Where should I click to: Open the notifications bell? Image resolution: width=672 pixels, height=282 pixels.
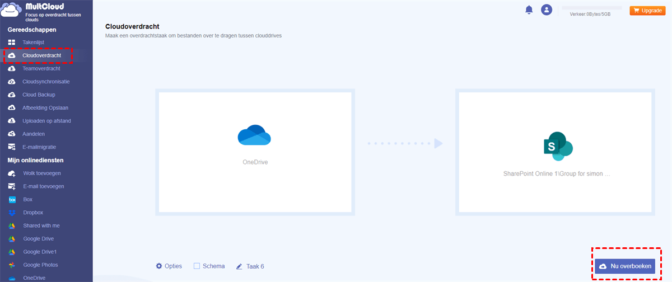coord(529,10)
